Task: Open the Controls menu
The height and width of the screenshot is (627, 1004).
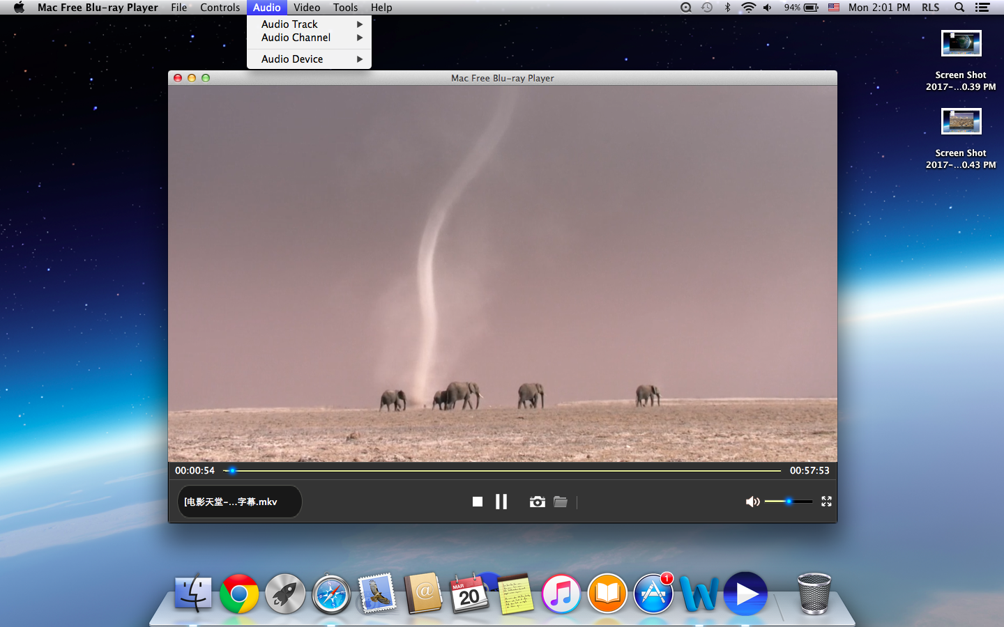Action: pos(220,8)
